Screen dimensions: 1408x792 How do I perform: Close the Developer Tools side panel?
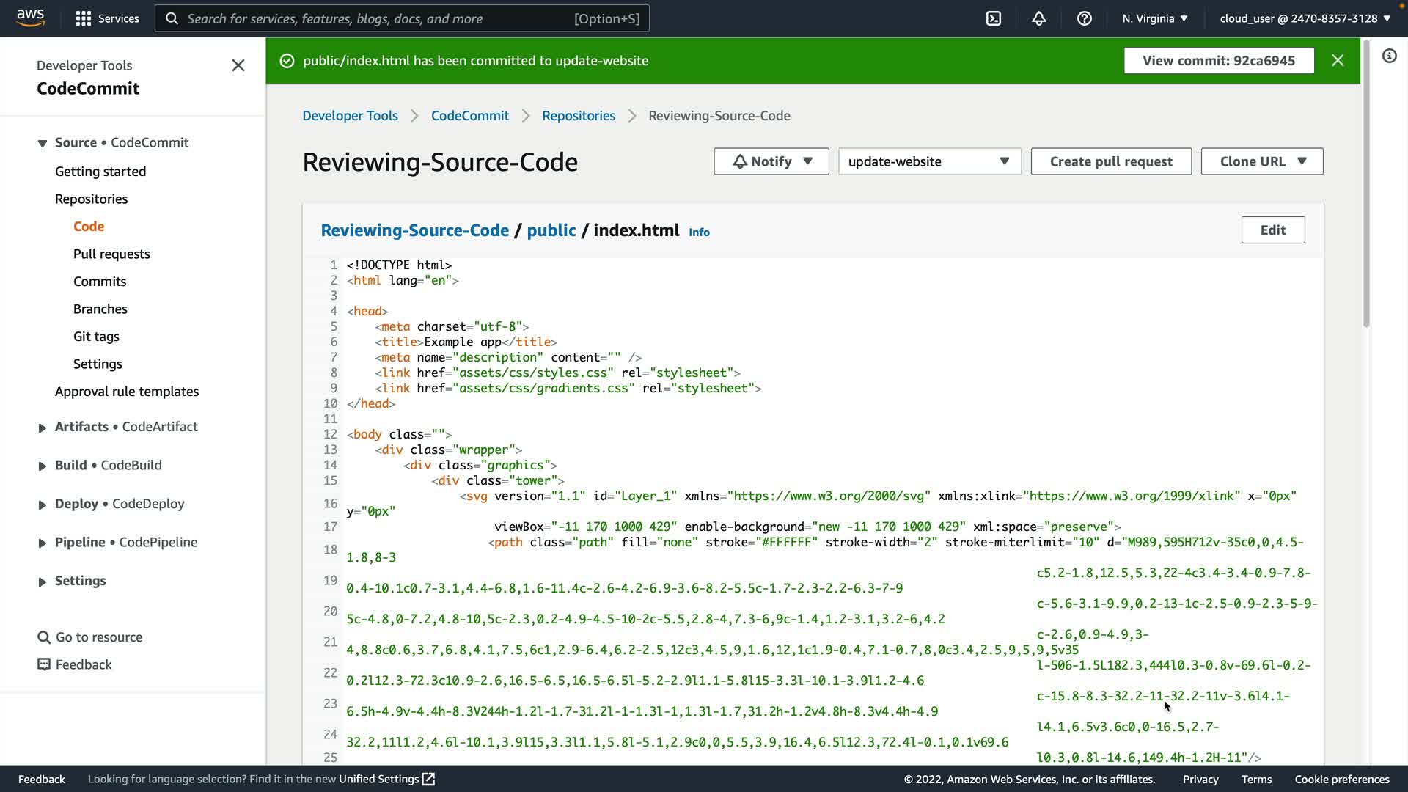click(x=238, y=65)
